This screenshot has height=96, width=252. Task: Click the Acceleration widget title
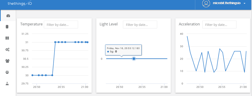[189, 24]
